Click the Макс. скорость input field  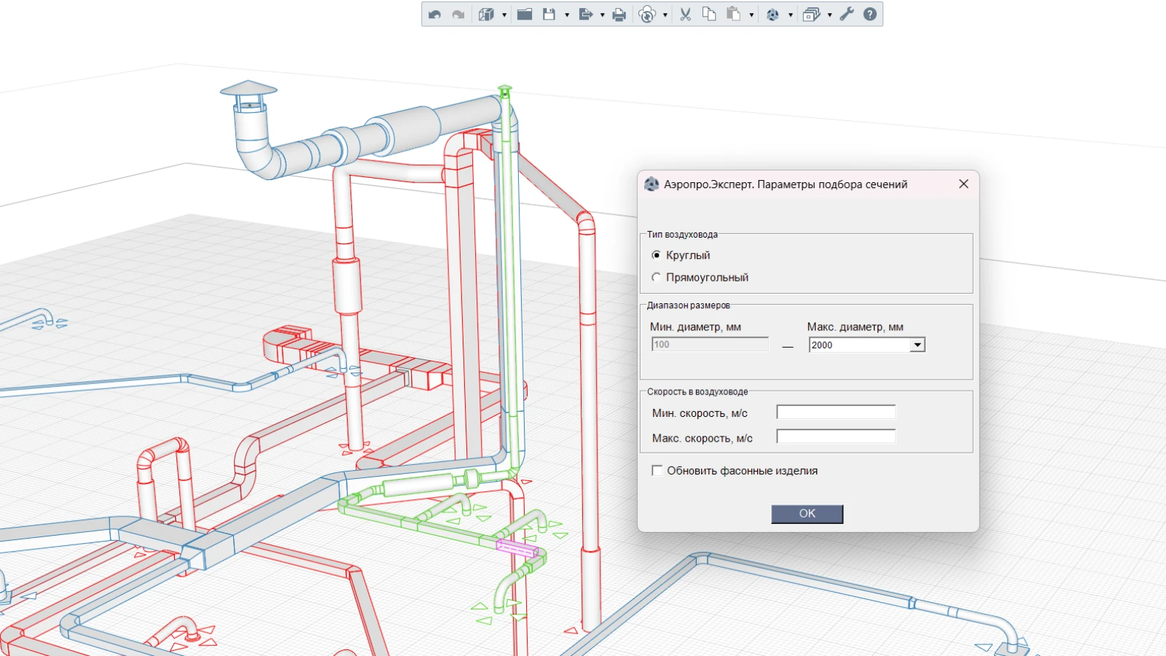click(836, 437)
